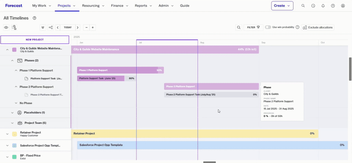Click the eye visibility options icon
Viewport: 352px width, 163px height.
6,28
